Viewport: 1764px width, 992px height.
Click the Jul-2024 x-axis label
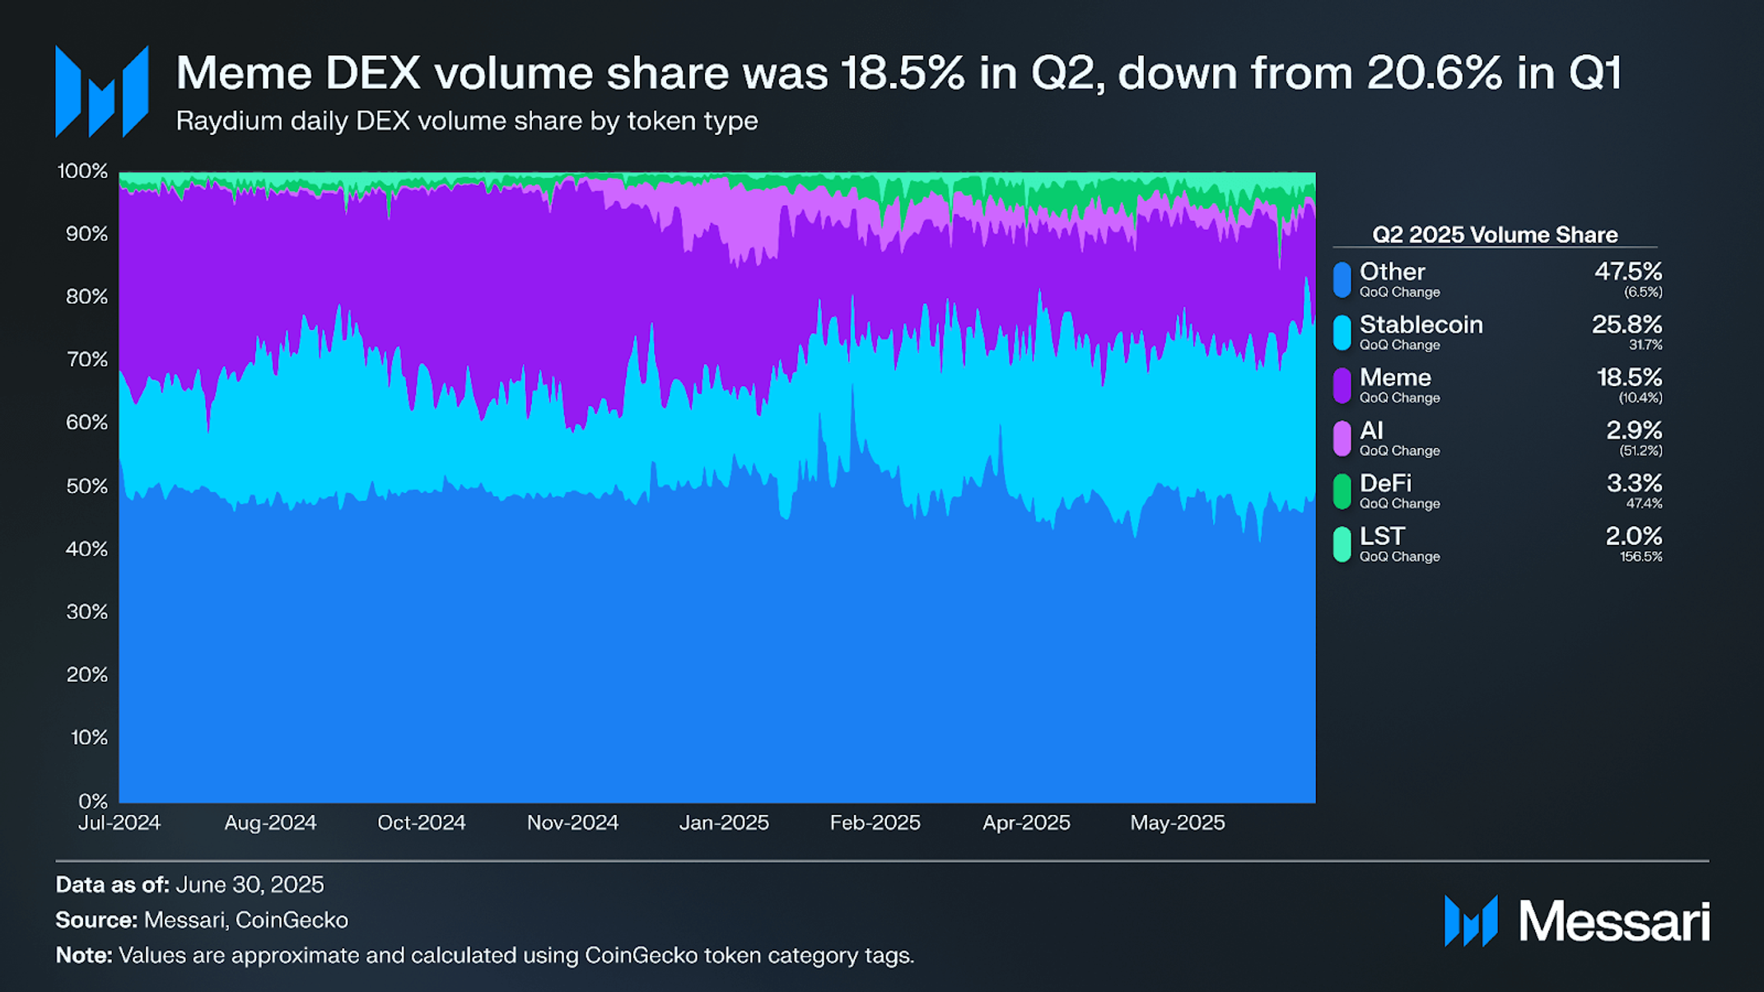pos(119,822)
